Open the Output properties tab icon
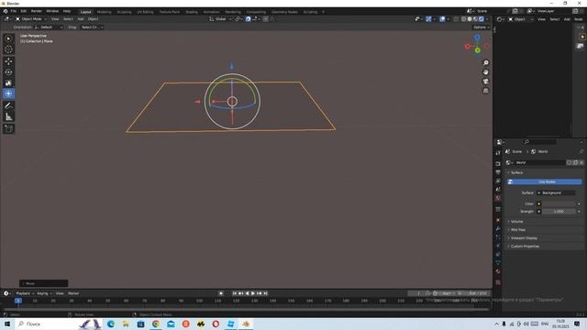The height and width of the screenshot is (330, 587). point(498,172)
